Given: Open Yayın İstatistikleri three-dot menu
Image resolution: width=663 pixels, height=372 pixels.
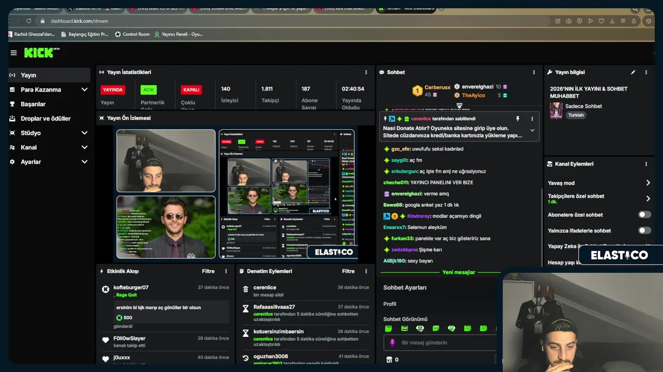Looking at the screenshot, I should tap(366, 72).
